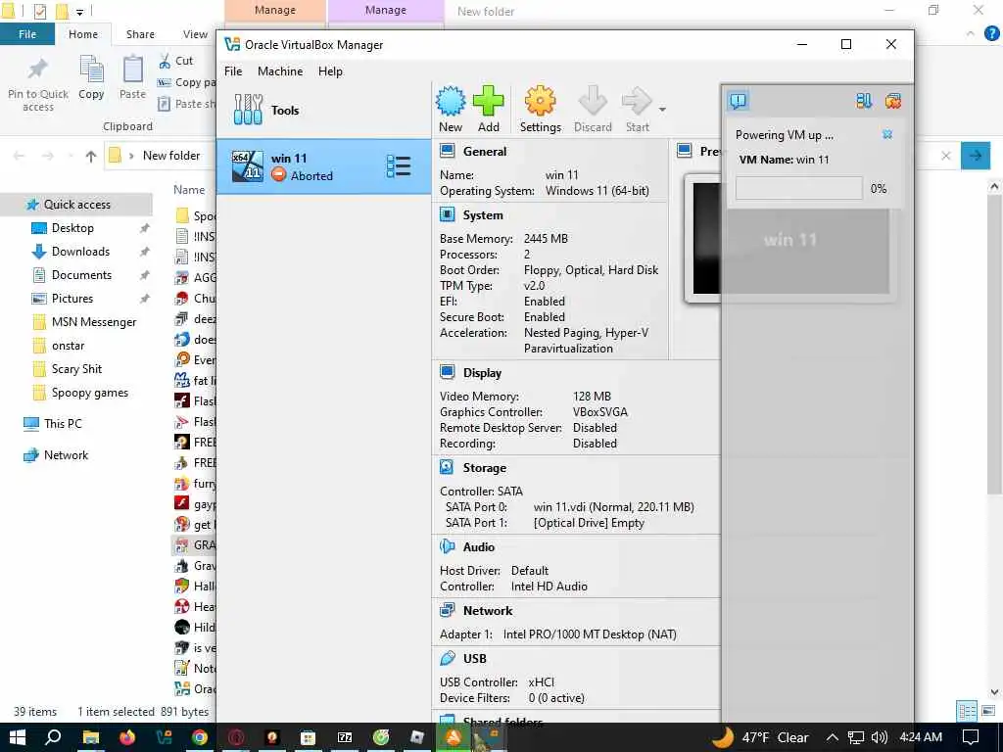
Task: Open Spoopy games folder in navigation pane
Action: 89,393
